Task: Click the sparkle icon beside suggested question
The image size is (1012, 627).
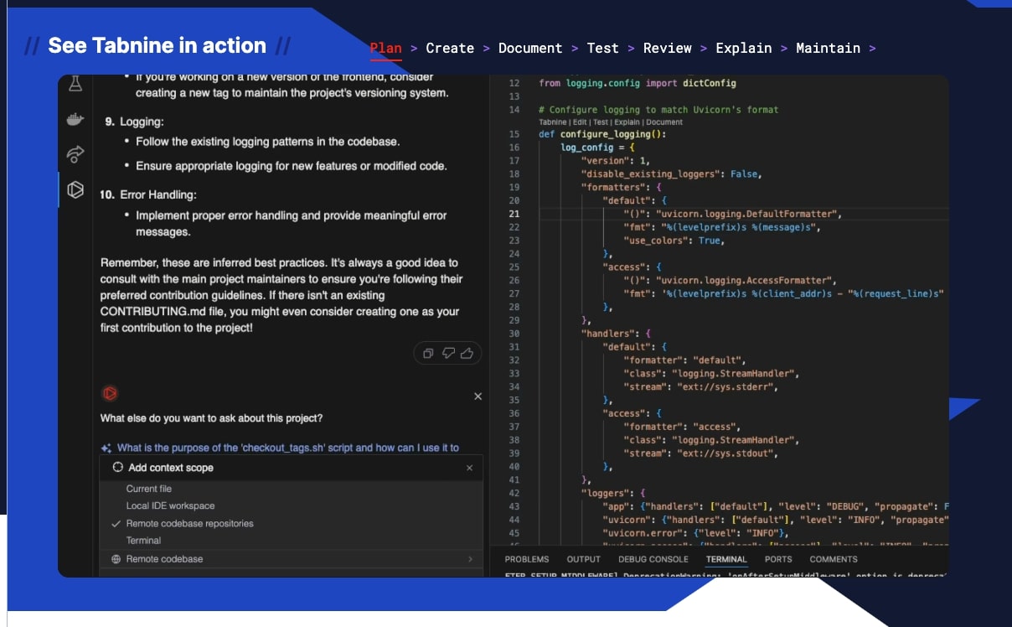Action: pos(106,448)
